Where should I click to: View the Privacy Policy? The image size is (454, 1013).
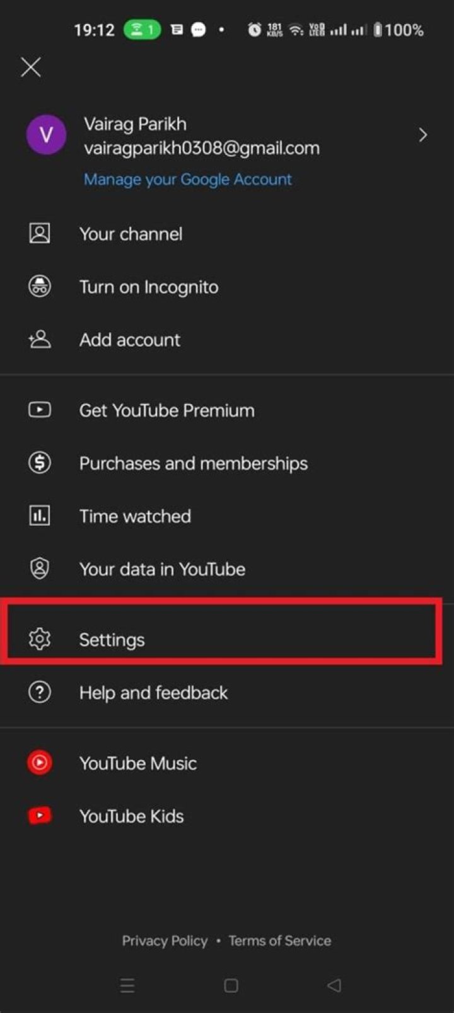(165, 941)
